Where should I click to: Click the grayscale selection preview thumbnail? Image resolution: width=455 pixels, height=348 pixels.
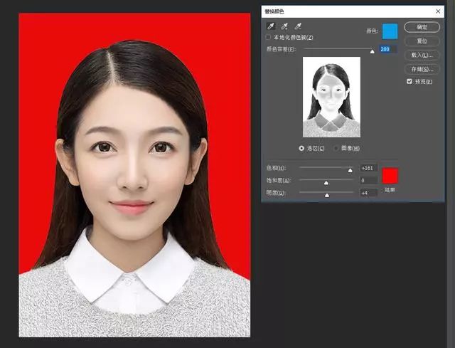tap(331, 97)
